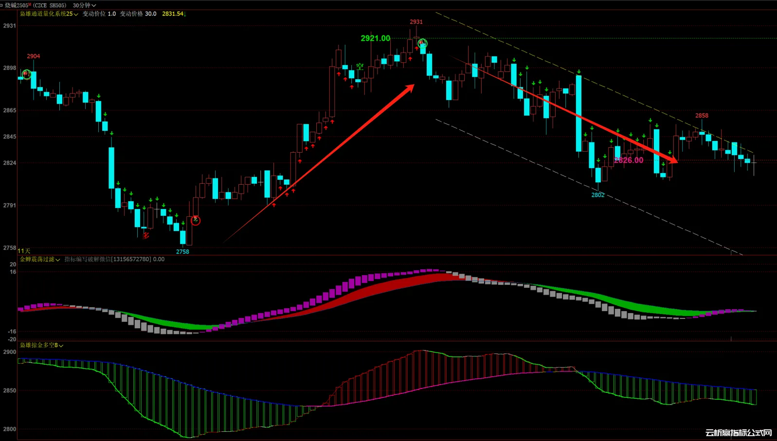The image size is (777, 441).
Task: Expand the 金蝉震荡过滤 indicator dropdown
Action: pos(40,260)
